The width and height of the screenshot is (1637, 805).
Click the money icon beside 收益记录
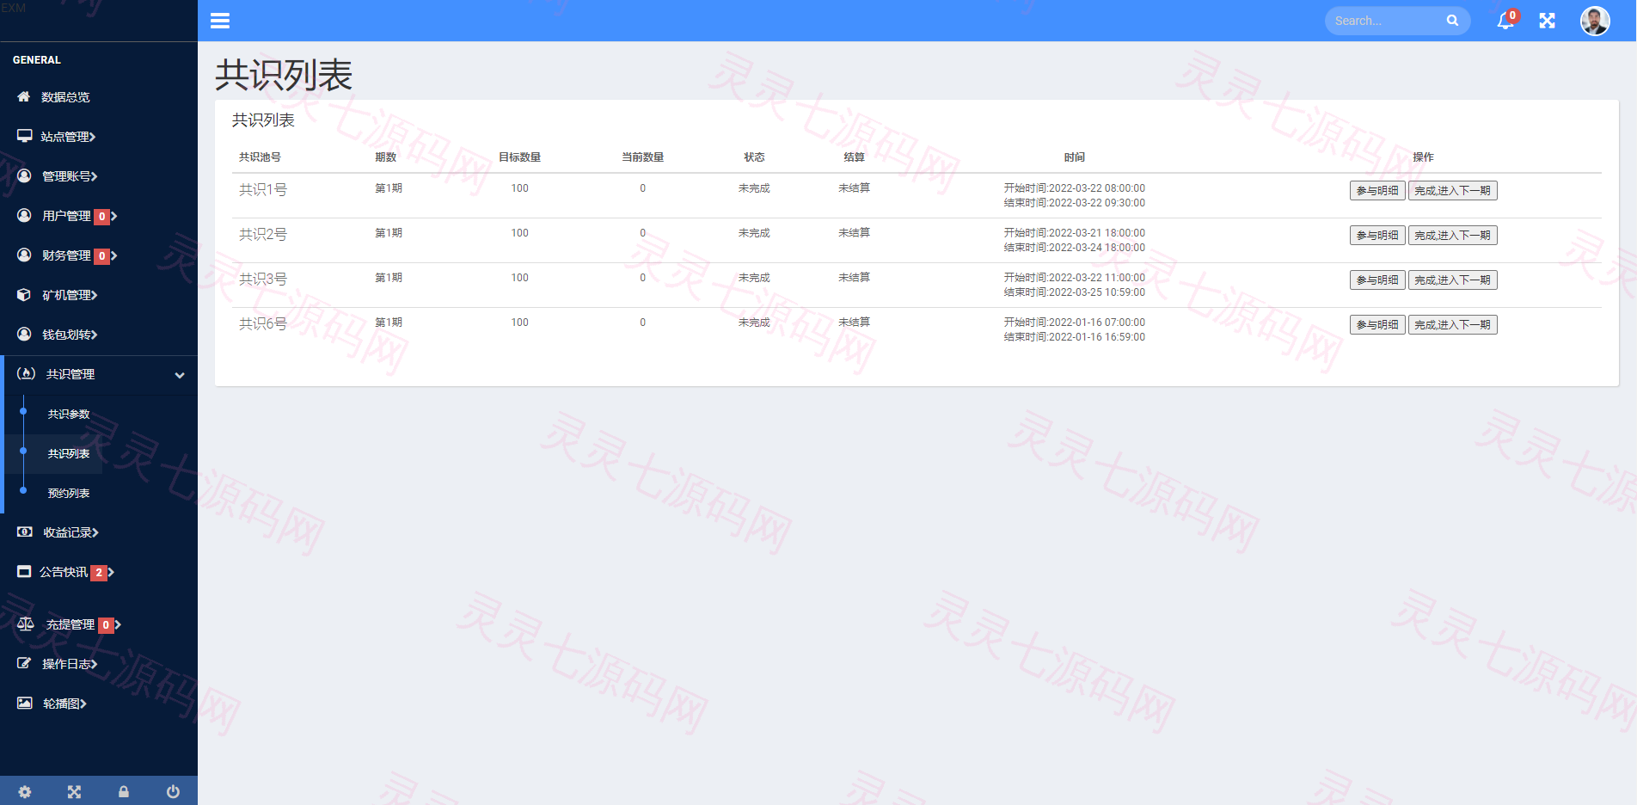pyautogui.click(x=25, y=532)
